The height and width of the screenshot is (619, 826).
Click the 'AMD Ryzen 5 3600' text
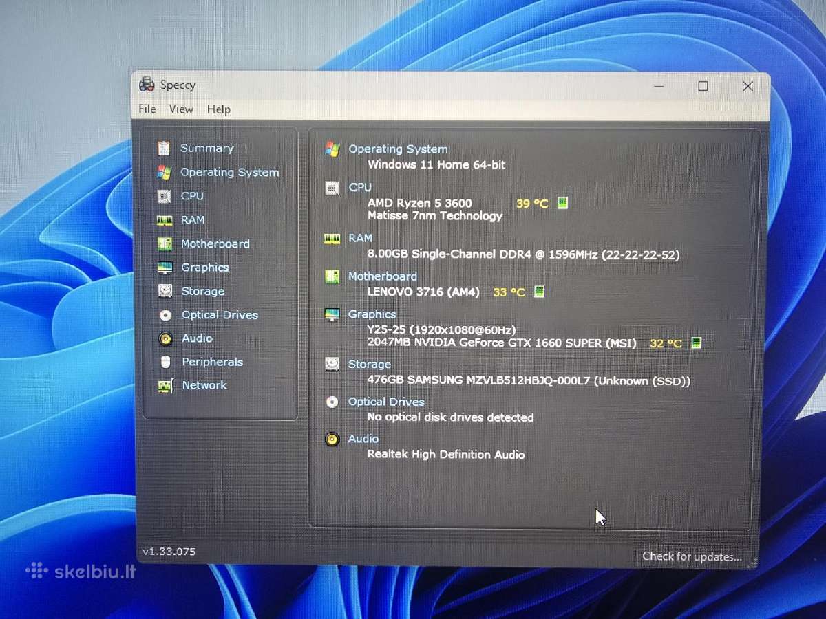(x=420, y=203)
